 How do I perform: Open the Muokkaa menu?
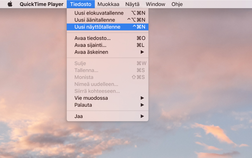pos(108,4)
